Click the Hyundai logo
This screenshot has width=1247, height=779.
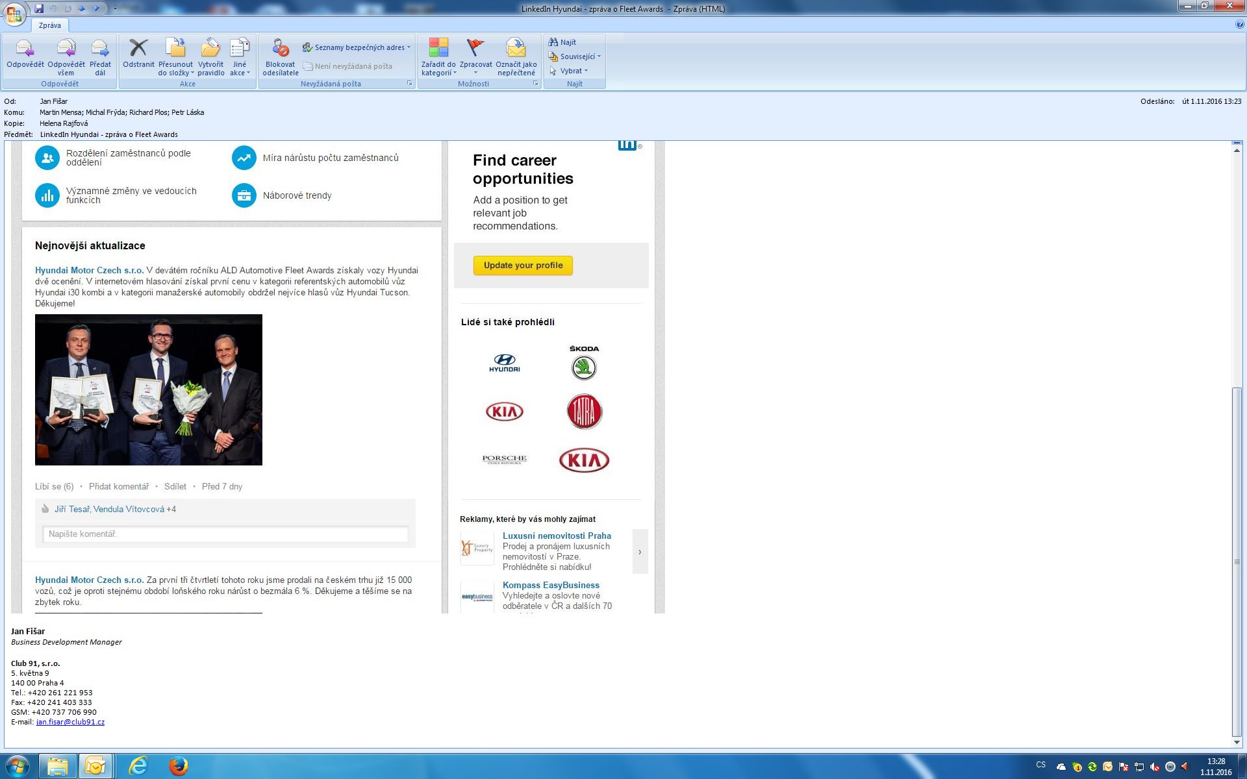(x=505, y=364)
